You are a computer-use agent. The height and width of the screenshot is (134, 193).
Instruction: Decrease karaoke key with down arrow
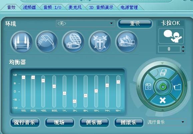[x=183, y=51]
